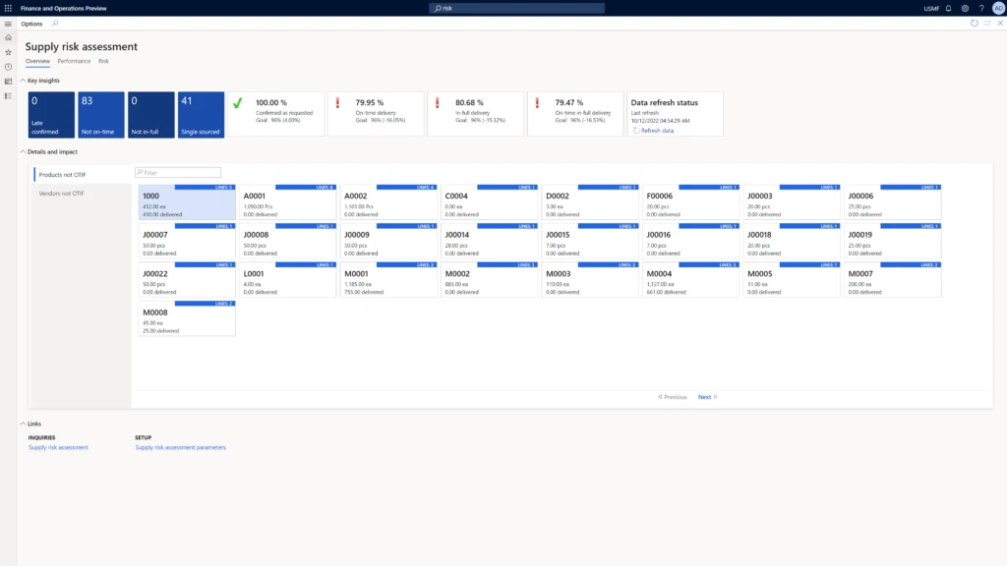Select the Home icon in the sidebar

pos(8,37)
